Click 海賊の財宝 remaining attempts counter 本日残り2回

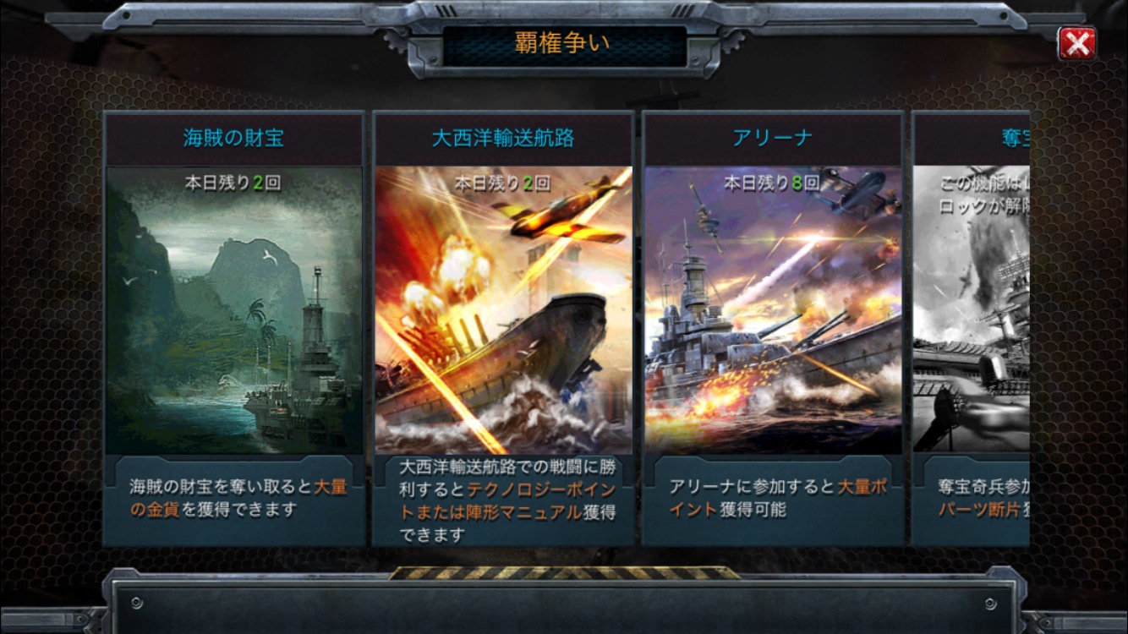[x=233, y=183]
